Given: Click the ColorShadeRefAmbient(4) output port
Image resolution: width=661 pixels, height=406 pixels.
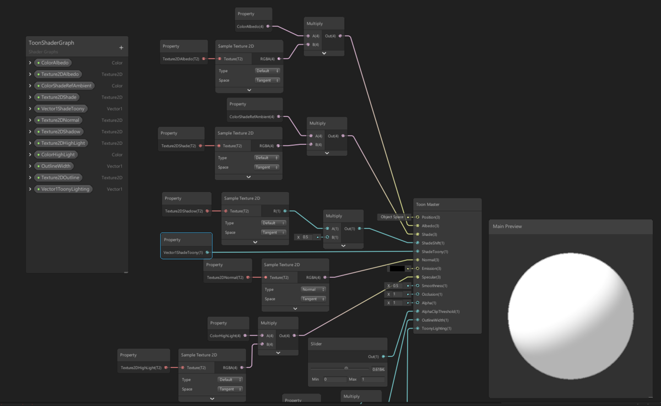Looking at the screenshot, I should coord(279,116).
